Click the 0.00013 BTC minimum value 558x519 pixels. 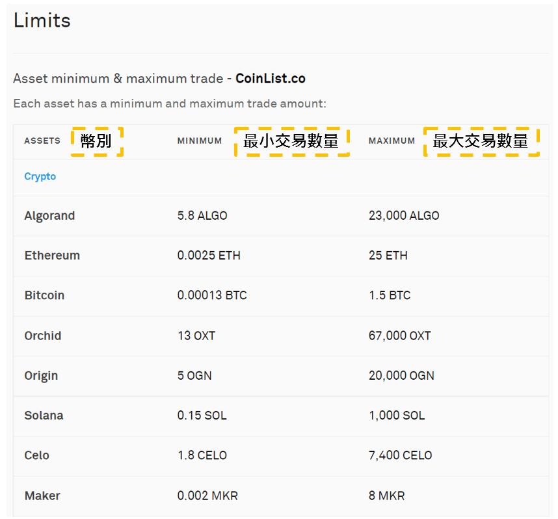click(212, 295)
